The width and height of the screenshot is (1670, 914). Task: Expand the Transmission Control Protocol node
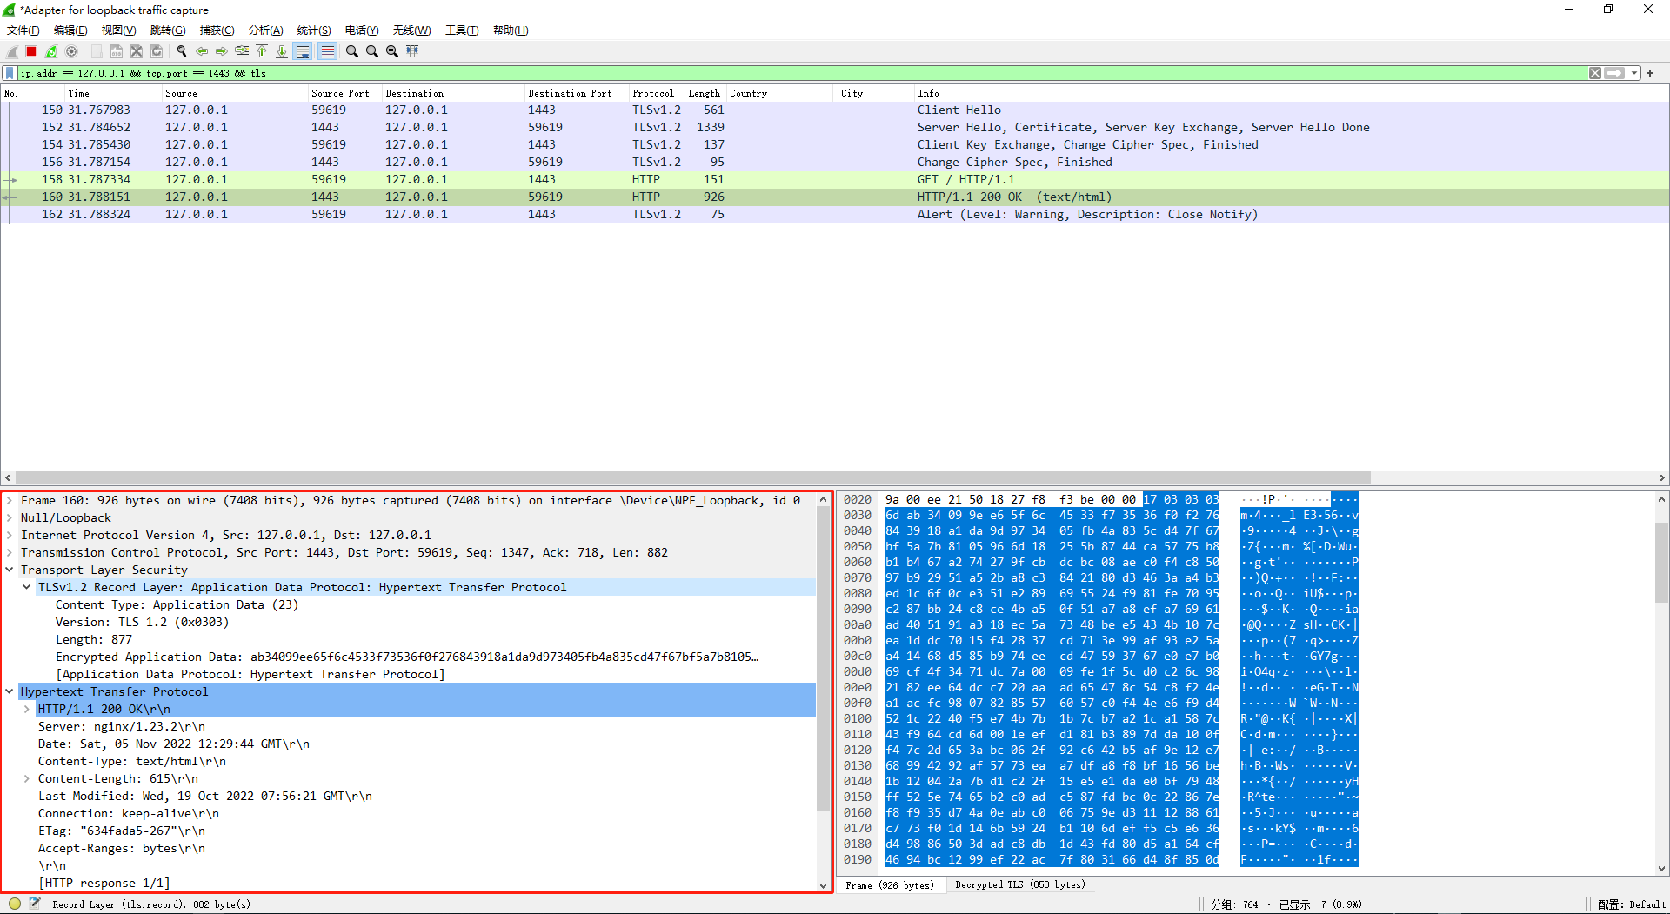(x=10, y=552)
